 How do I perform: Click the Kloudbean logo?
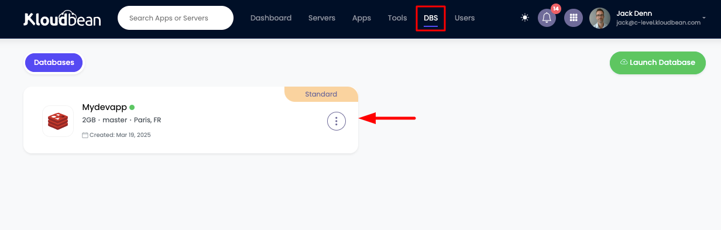coord(62,18)
